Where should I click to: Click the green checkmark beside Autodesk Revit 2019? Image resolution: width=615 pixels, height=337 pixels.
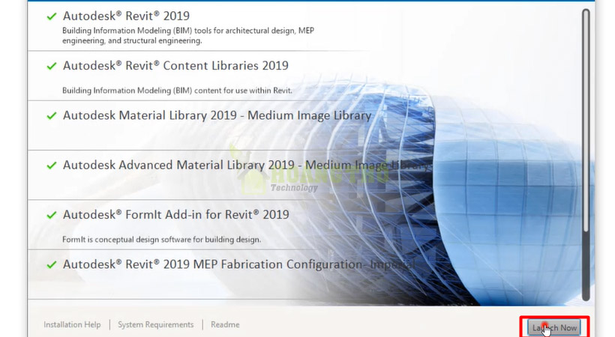pos(52,16)
